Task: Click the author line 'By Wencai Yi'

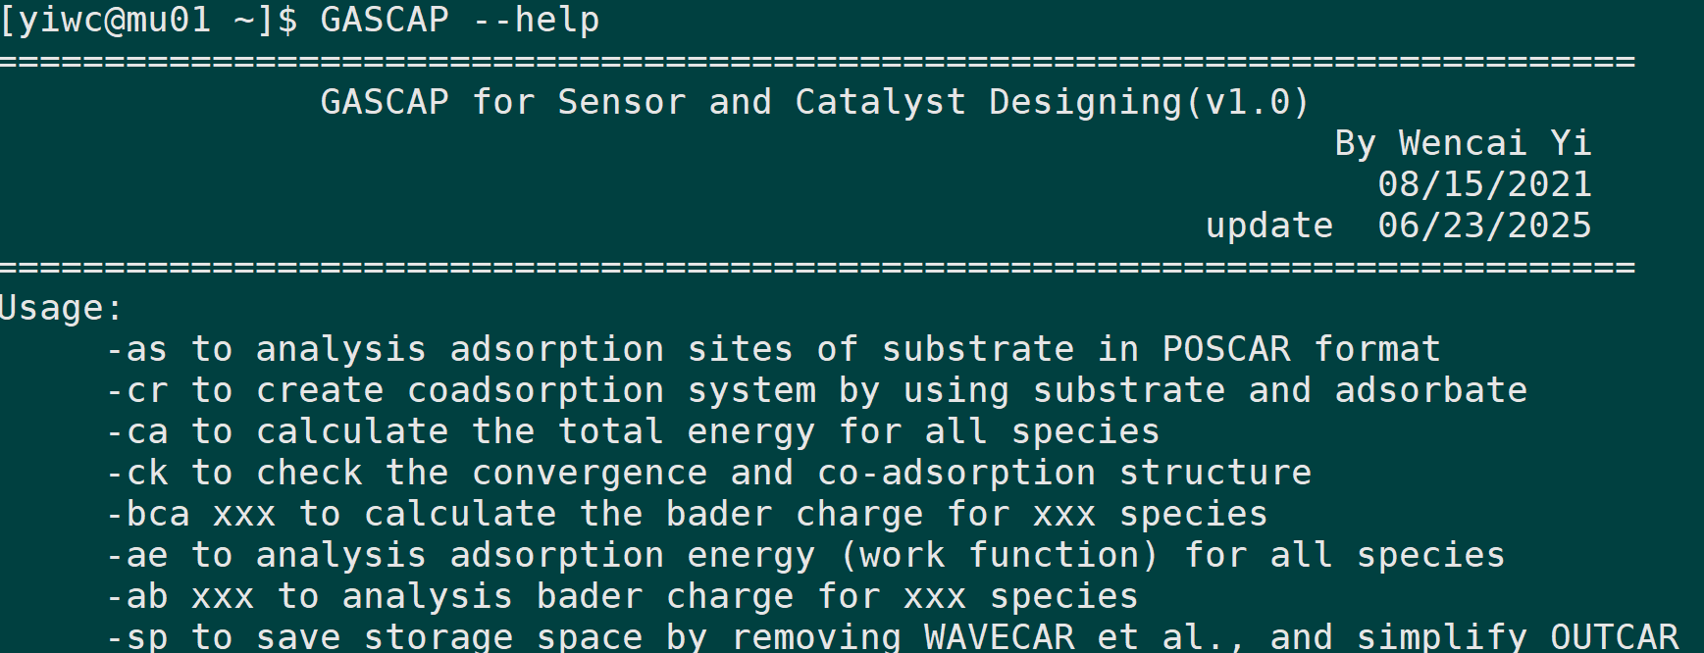Action: click(1462, 143)
